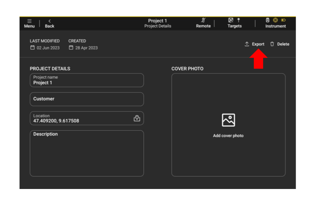
Task: Click the total station instrument icon
Action: click(x=267, y=20)
